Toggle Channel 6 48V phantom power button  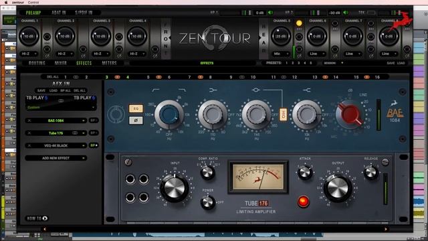point(335,23)
